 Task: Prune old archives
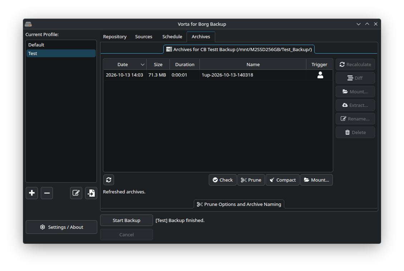click(251, 180)
